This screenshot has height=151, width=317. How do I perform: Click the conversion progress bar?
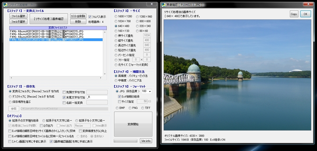[125, 141]
